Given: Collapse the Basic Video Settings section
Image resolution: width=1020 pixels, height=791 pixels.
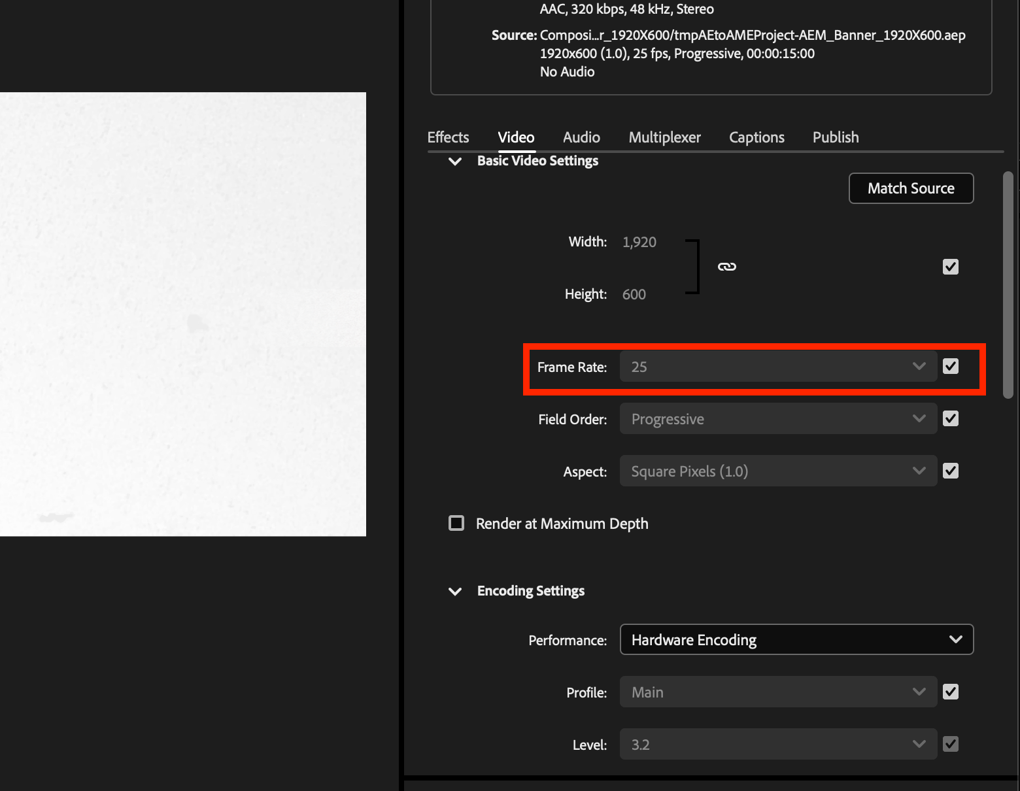Looking at the screenshot, I should [455, 161].
